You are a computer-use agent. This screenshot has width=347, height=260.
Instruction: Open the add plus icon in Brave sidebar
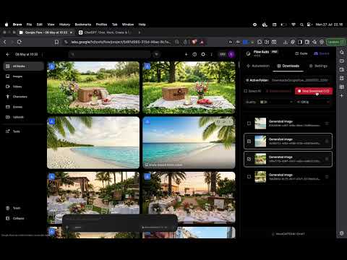pos(342,95)
